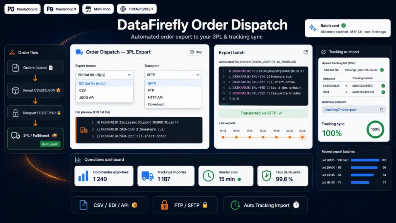The image size is (396, 223).
Task: Click the Lot 20h15 batch progress bar
Action: coord(365,160)
